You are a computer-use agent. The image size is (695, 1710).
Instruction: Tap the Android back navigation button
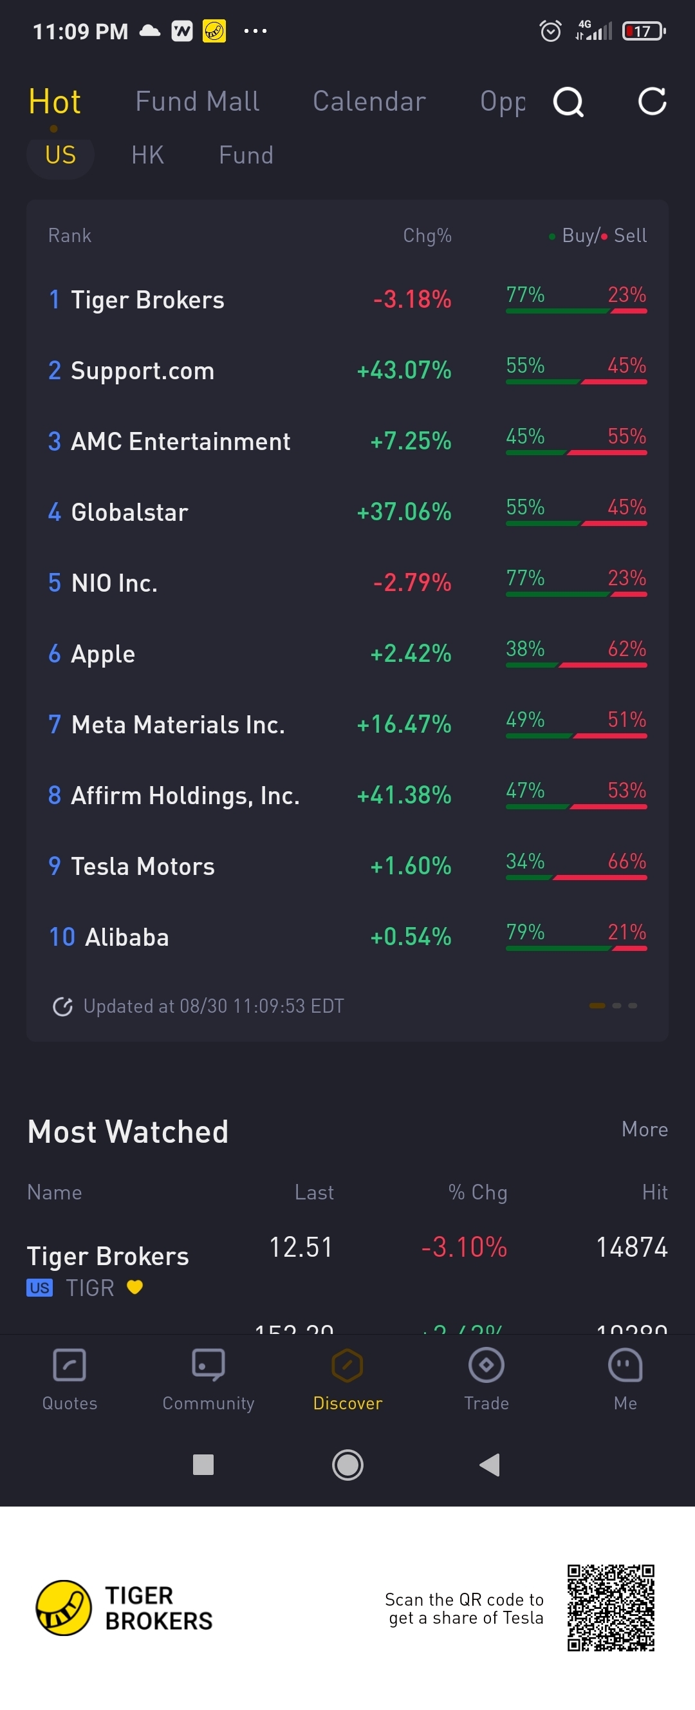pos(489,1465)
